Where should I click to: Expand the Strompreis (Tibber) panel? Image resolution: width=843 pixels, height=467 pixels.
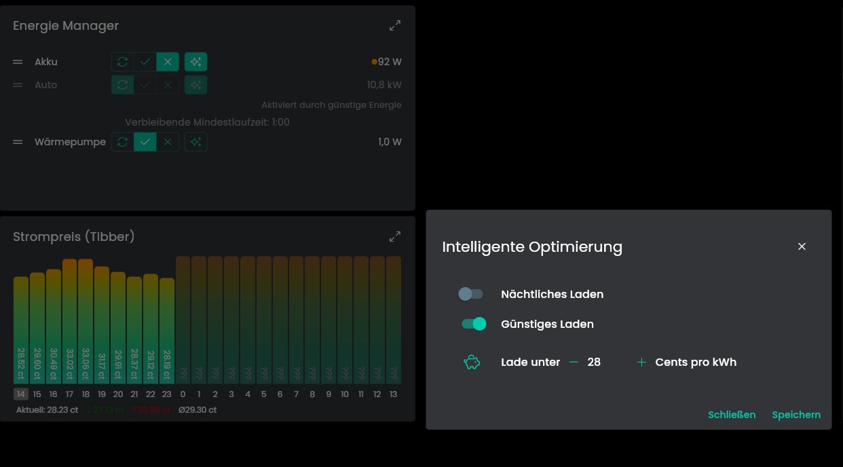click(x=395, y=237)
